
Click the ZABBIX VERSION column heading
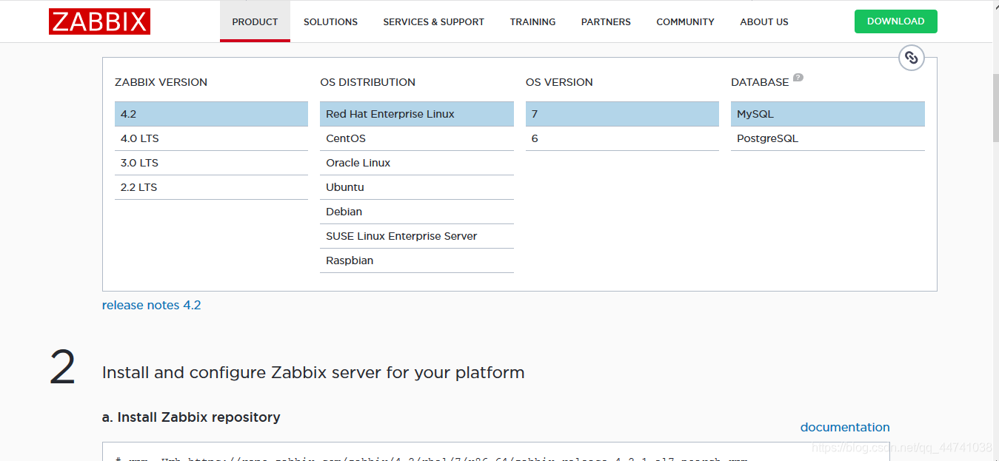(x=161, y=82)
